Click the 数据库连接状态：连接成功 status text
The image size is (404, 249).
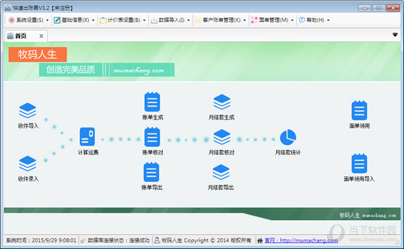119,240
